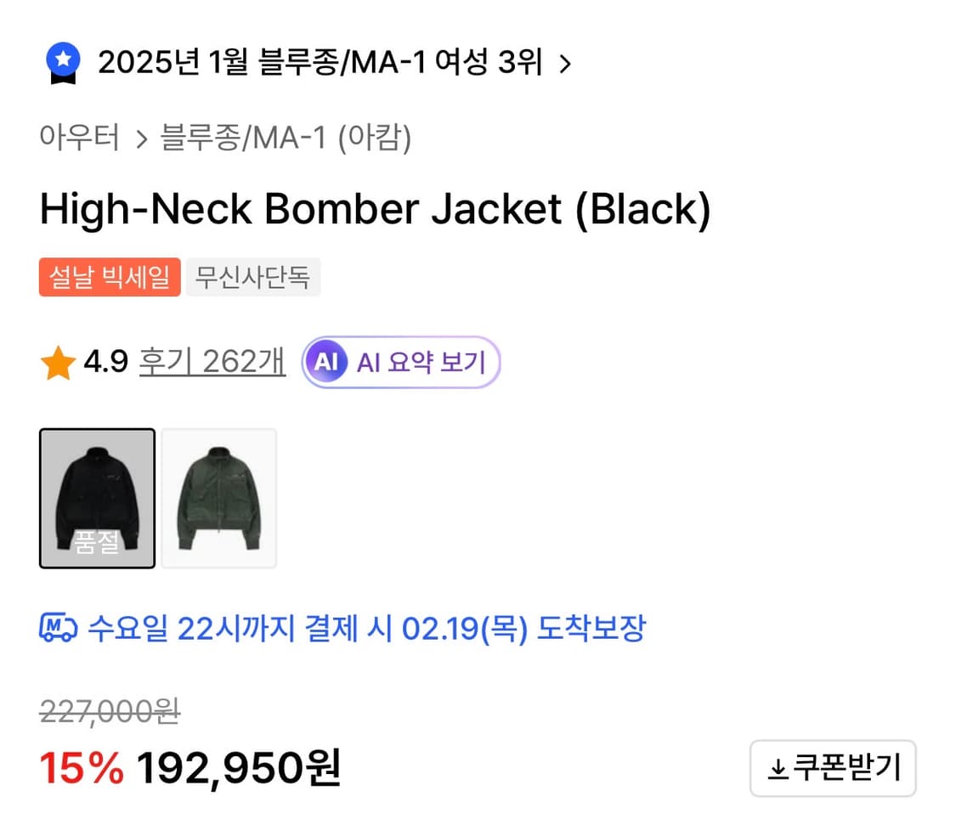Select the khaki bomber jacket thumbnail
The height and width of the screenshot is (825, 956).
click(218, 498)
